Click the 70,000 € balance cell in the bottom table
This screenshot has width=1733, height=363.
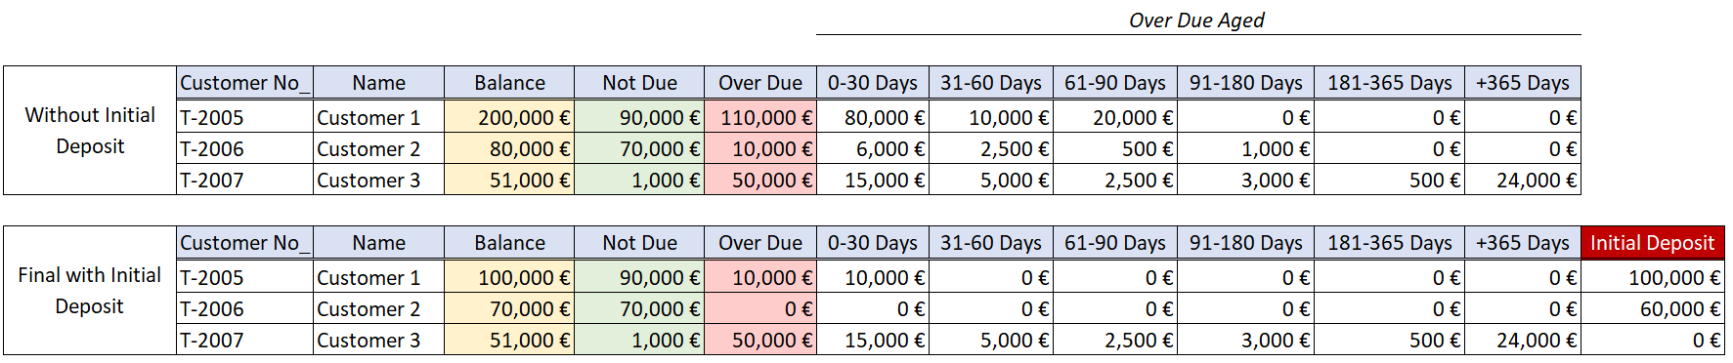point(509,308)
